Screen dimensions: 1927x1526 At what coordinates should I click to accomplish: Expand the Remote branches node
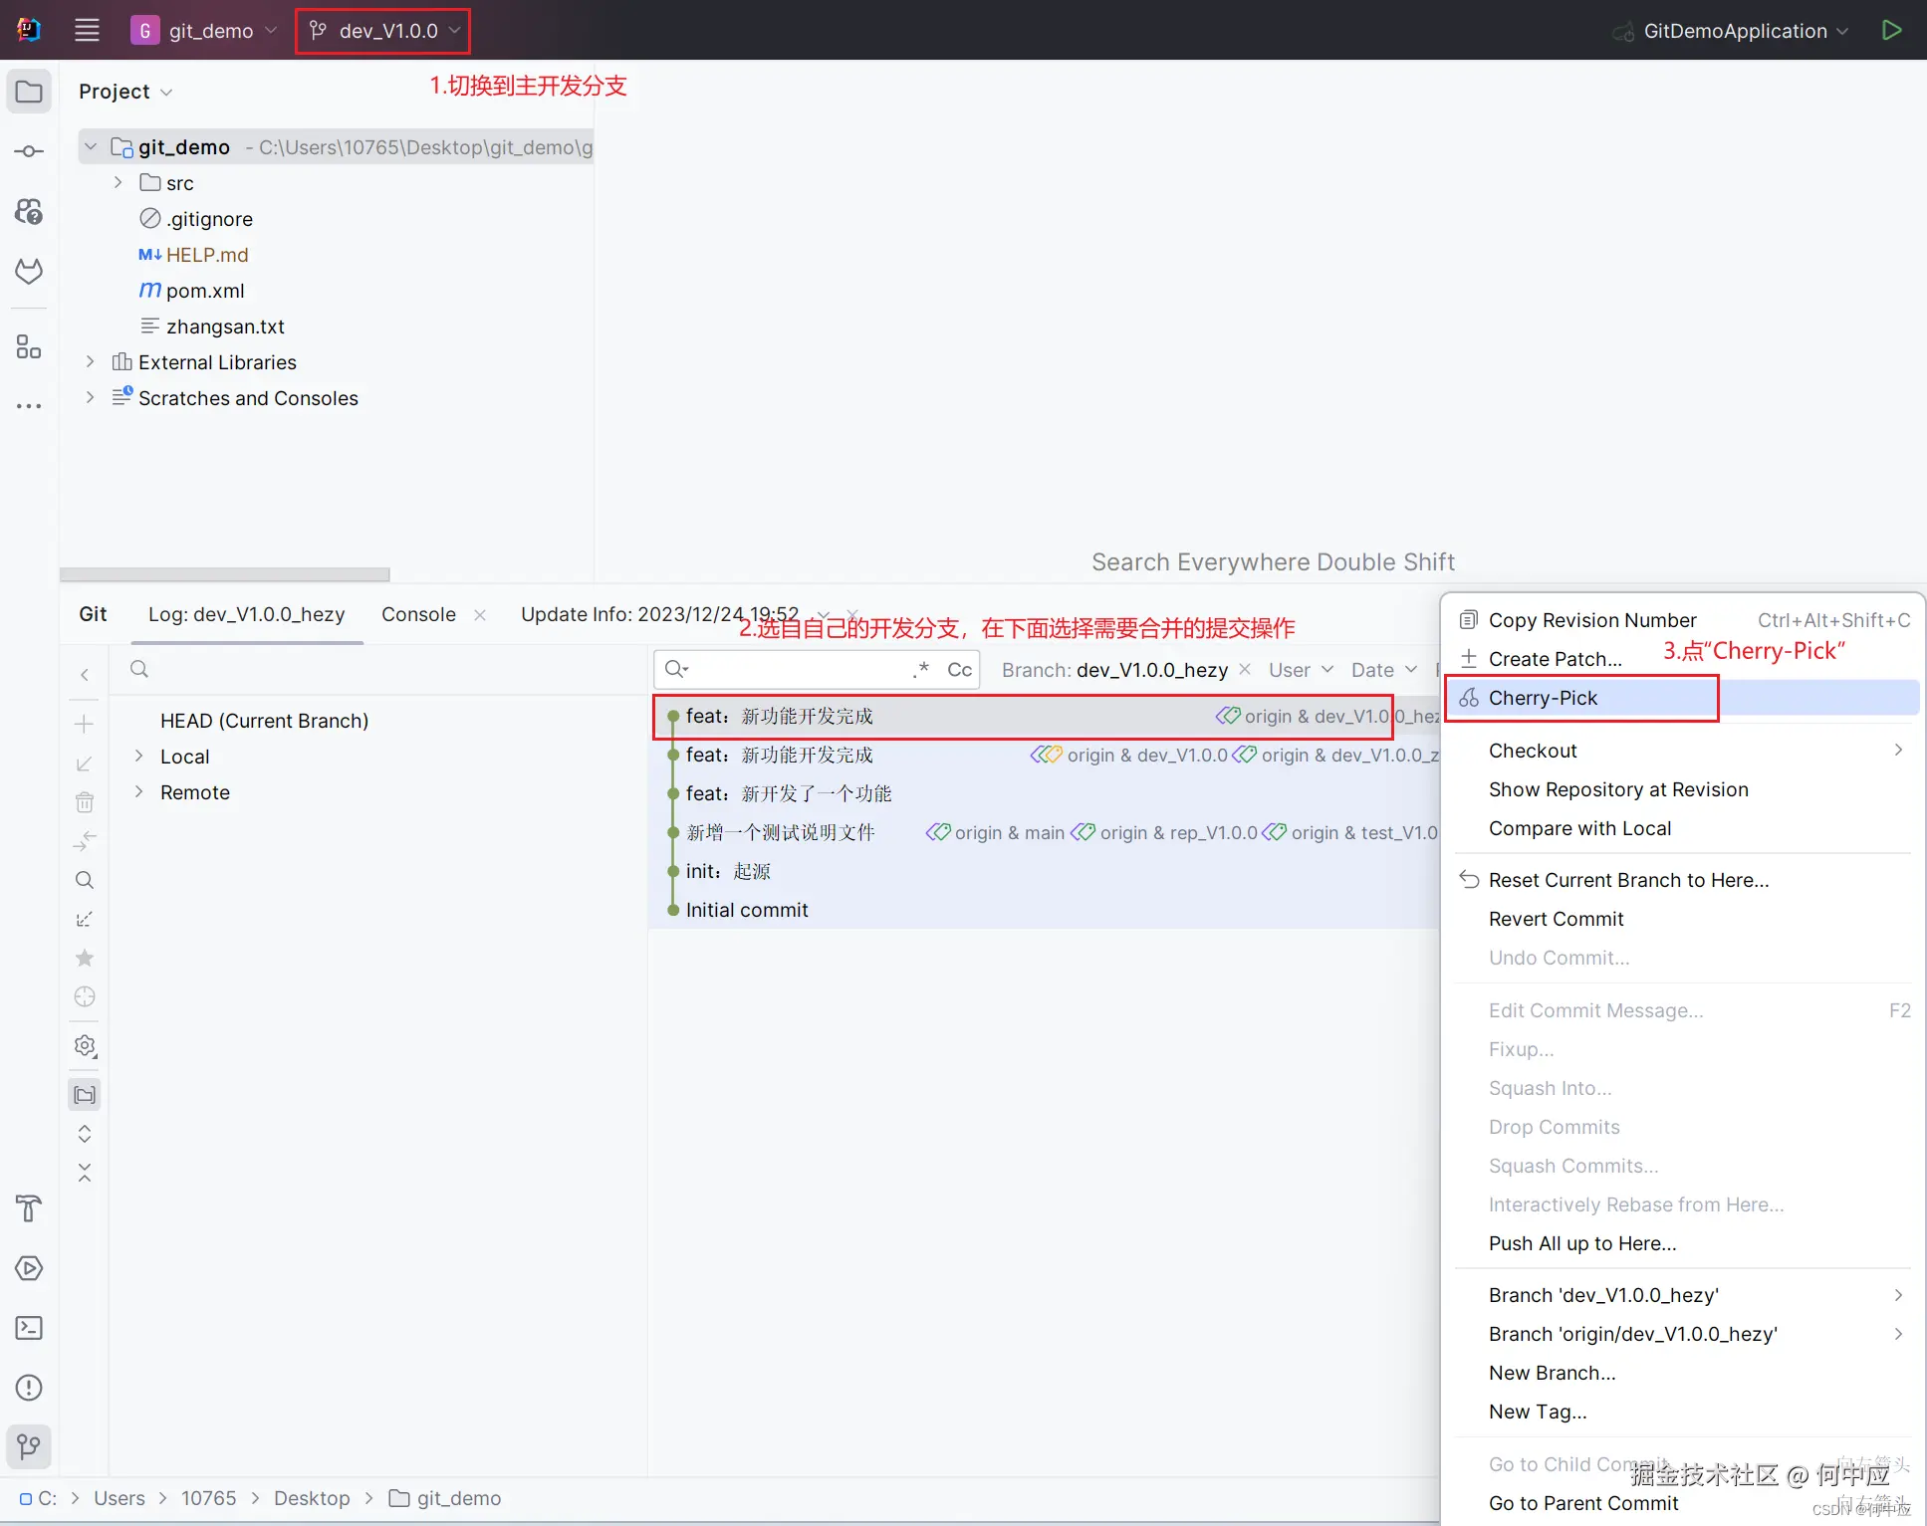click(x=139, y=792)
